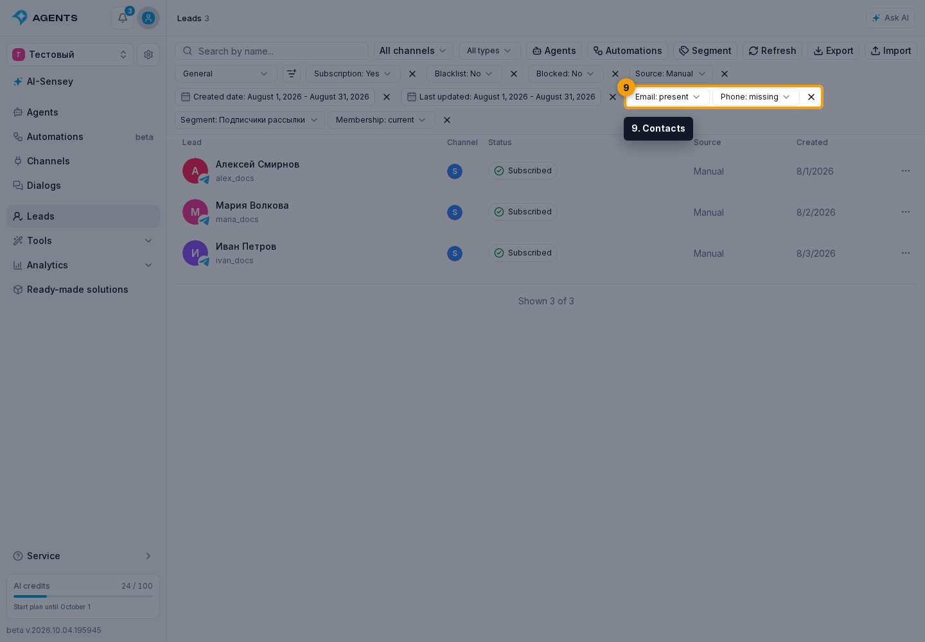This screenshot has height=642, width=925.
Task: Click the channel icon for Иван Петров
Action: pyautogui.click(x=455, y=254)
